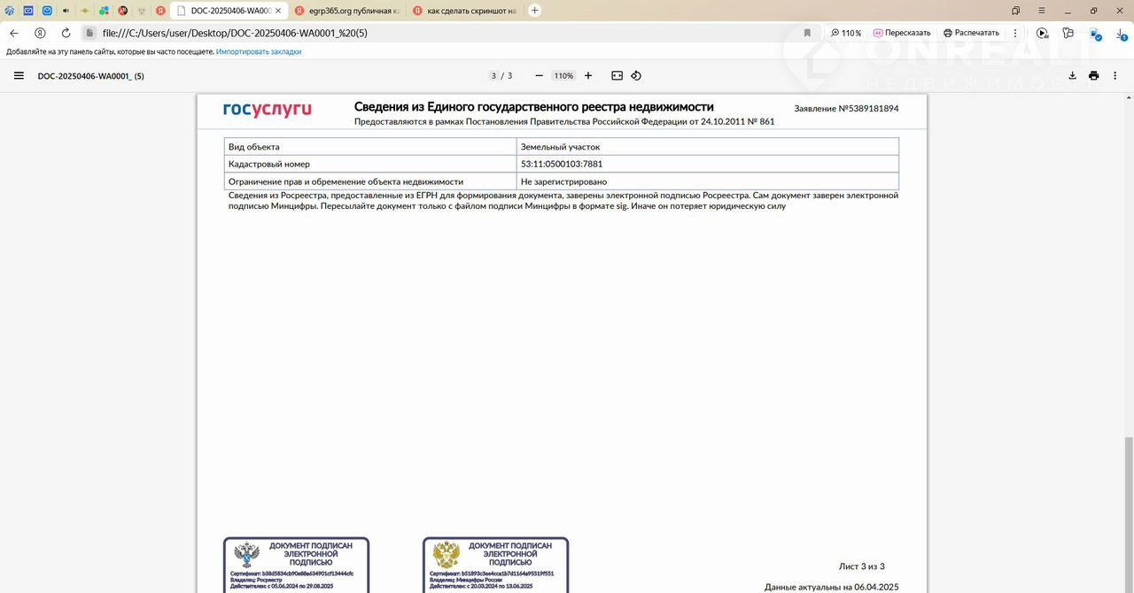Rotate the PDF document counterclockwise

pos(636,76)
